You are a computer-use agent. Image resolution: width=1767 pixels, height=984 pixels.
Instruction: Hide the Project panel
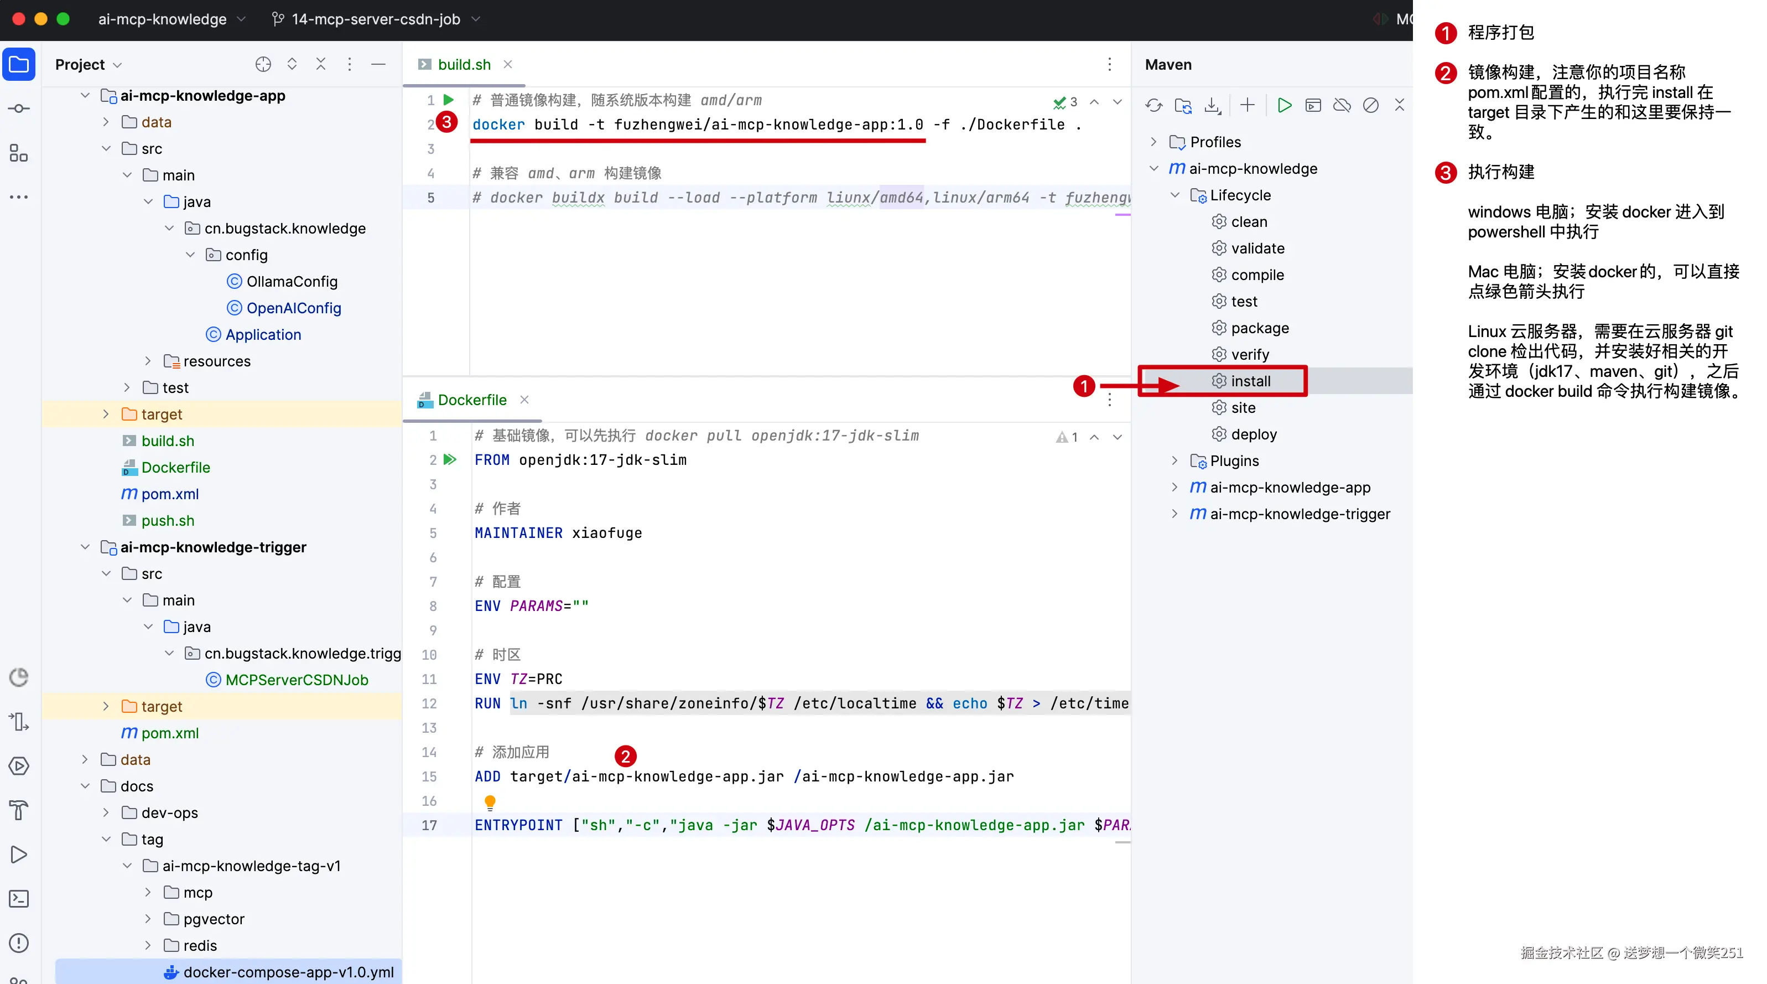coord(378,65)
